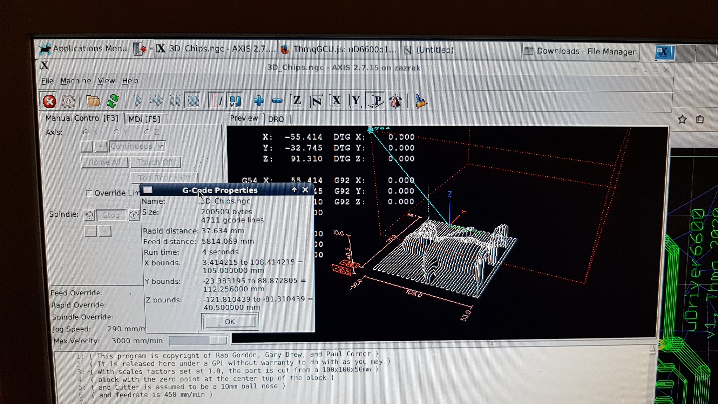Viewport: 718px width, 404px height.
Task: Click the emergency stop toolbar icon
Action: pos(49,101)
